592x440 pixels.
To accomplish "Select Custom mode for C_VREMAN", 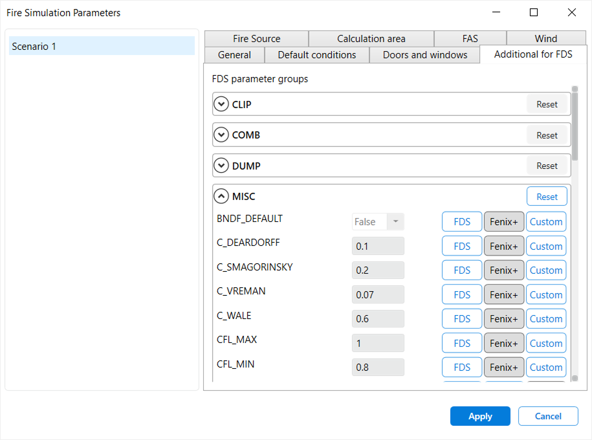I will [545, 294].
